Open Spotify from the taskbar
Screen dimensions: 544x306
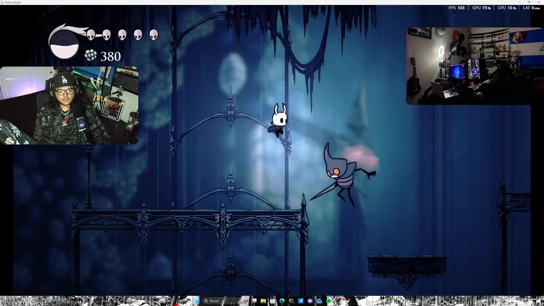pos(329,301)
